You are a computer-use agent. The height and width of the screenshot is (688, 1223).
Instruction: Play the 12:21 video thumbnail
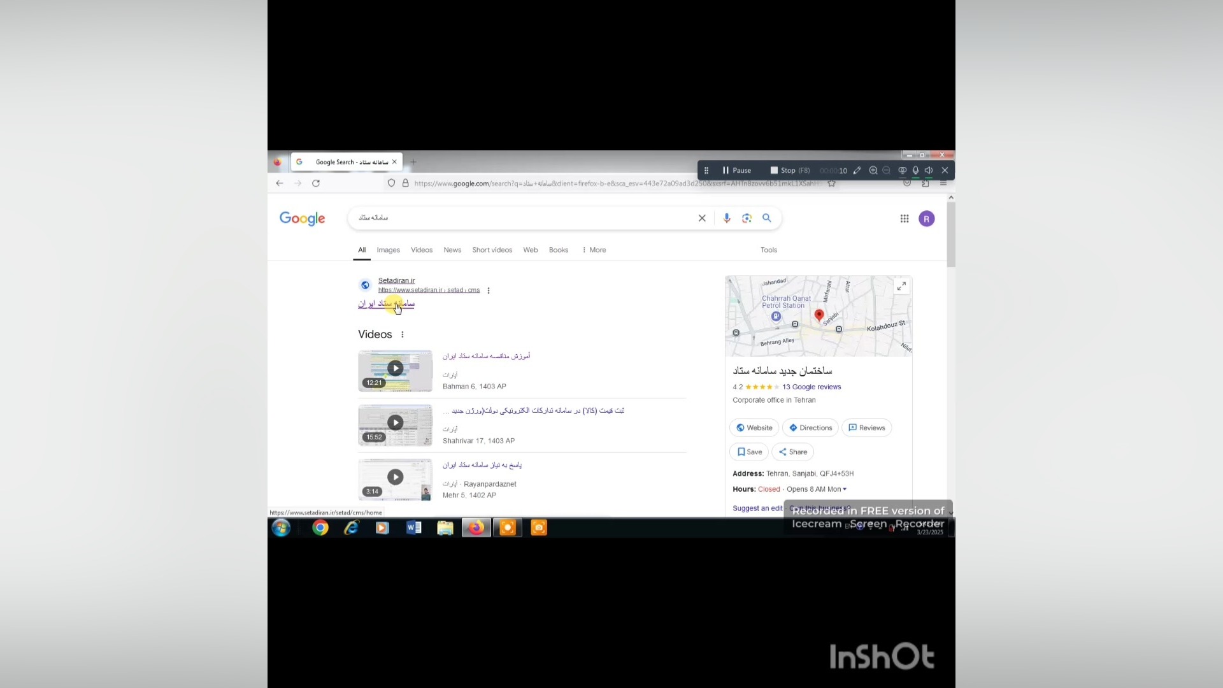point(395,370)
